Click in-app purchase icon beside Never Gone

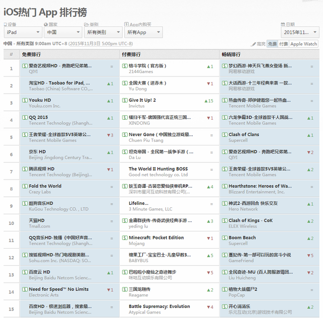click(x=125, y=134)
